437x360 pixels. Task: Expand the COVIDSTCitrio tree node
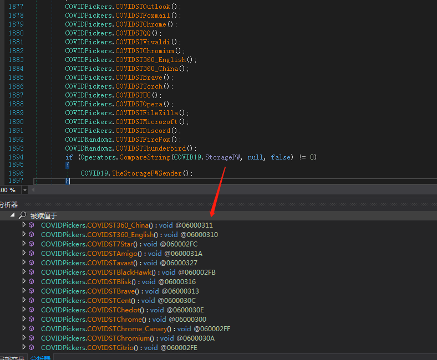[24, 347]
